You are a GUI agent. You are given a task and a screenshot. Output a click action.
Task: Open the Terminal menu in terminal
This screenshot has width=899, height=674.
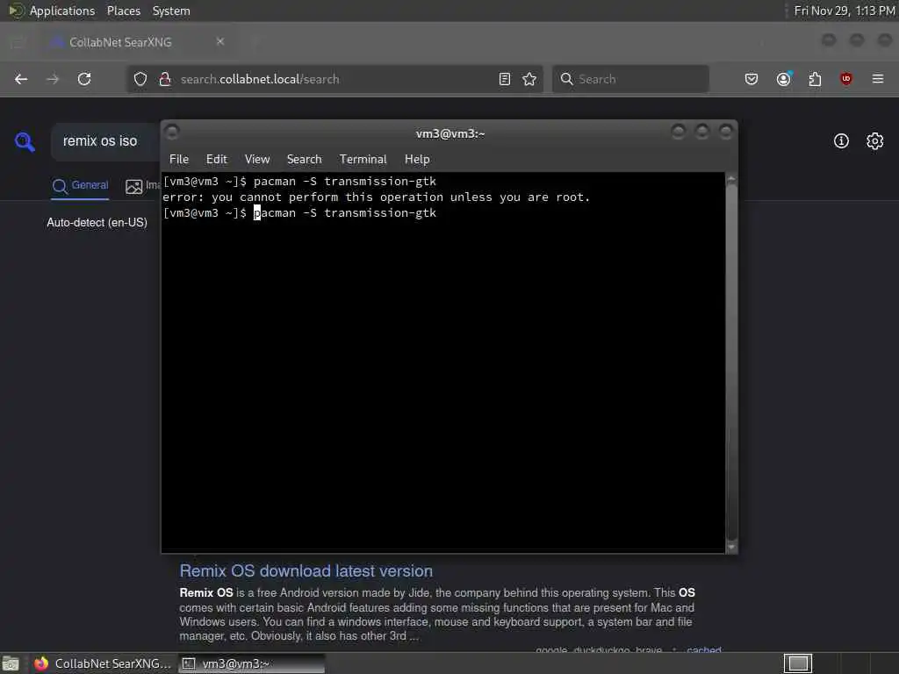point(363,160)
